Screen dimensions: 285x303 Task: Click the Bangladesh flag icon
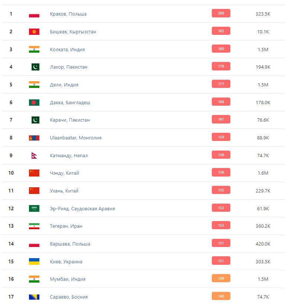pyautogui.click(x=34, y=102)
